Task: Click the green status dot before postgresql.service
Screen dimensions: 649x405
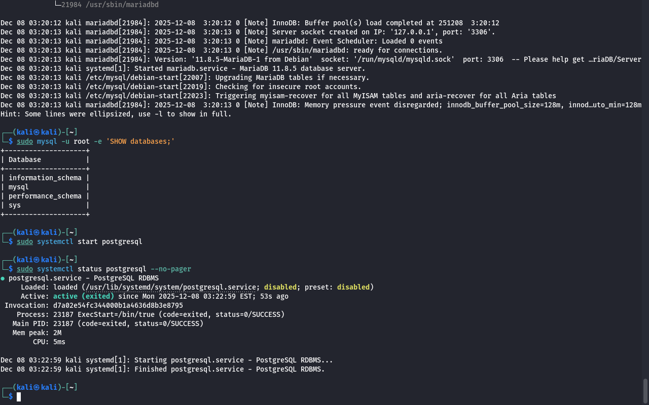Action: tap(3, 278)
